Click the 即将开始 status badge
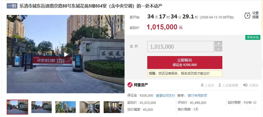The width and height of the screenshot is (263, 117). (x=253, y=37)
